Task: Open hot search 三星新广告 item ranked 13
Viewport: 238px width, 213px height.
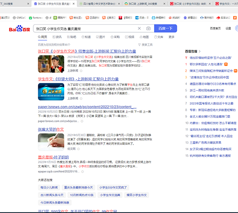Action: tap(205, 143)
